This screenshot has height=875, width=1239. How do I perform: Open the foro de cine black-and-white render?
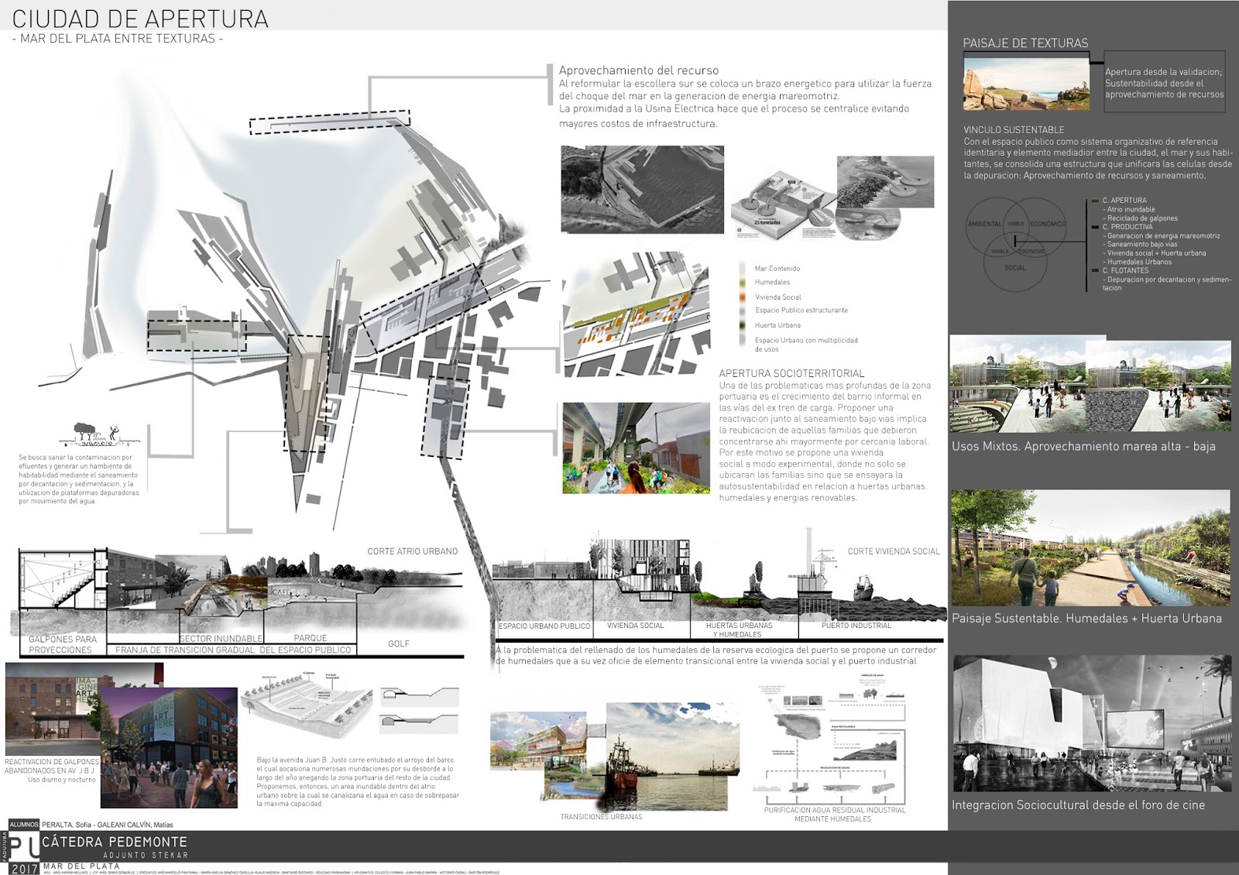(x=1091, y=723)
